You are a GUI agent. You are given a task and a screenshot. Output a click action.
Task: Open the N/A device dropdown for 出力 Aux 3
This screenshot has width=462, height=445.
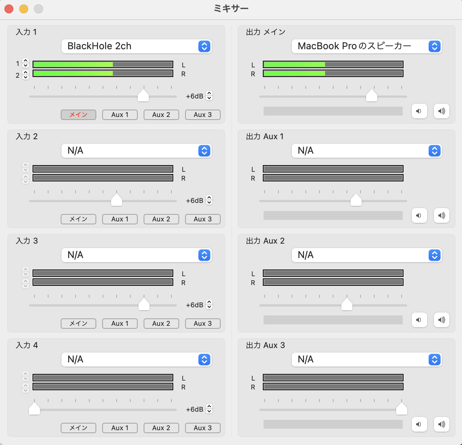(366, 359)
